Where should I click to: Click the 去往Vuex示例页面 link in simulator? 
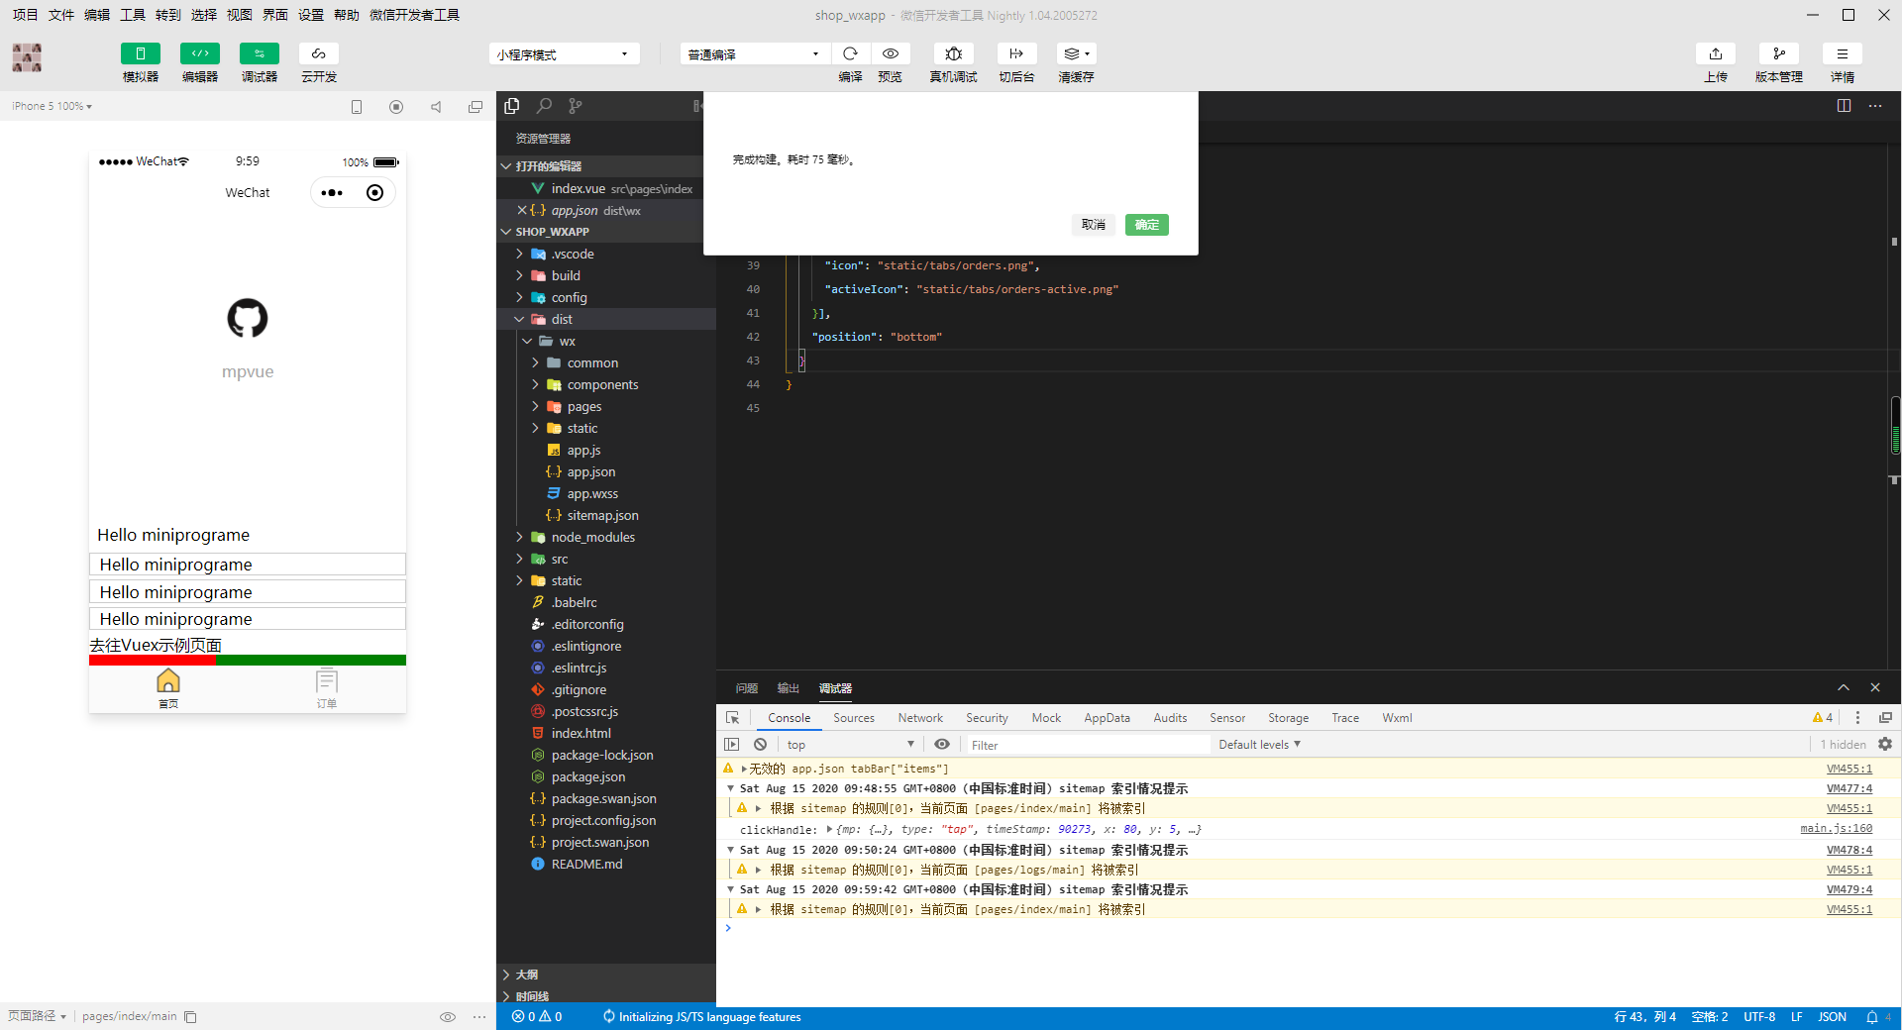click(156, 645)
